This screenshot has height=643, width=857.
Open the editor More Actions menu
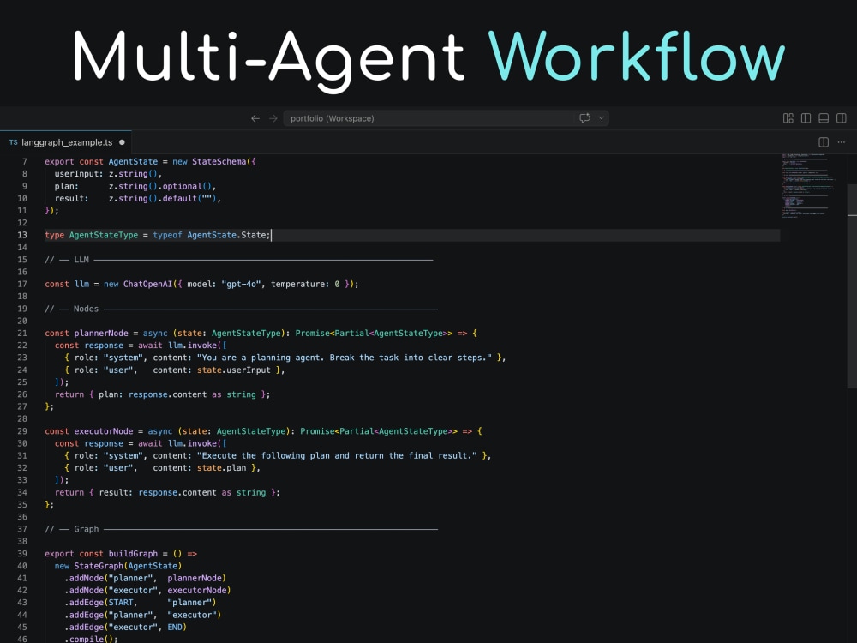(x=842, y=142)
